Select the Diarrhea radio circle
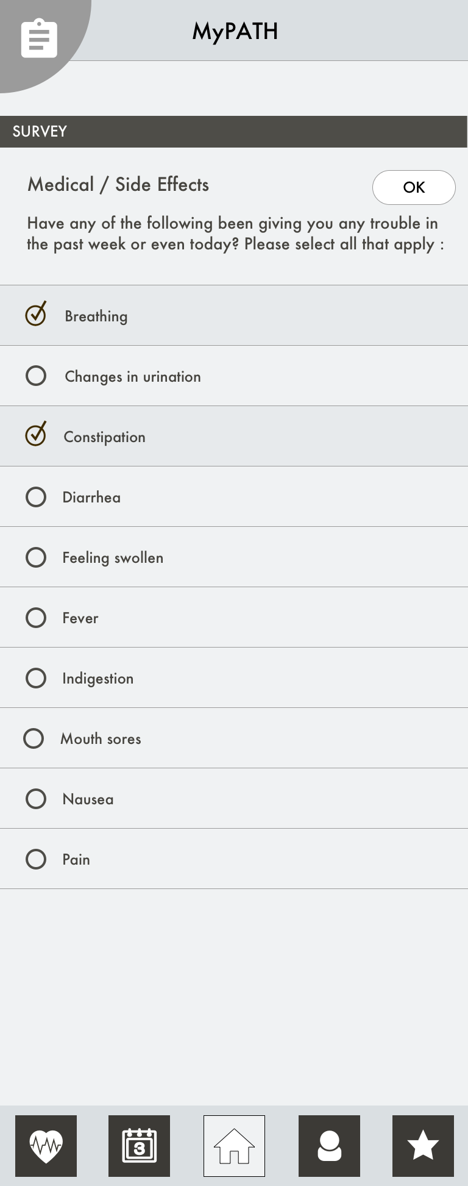Screen dimensions: 468x1186 (x=36, y=497)
